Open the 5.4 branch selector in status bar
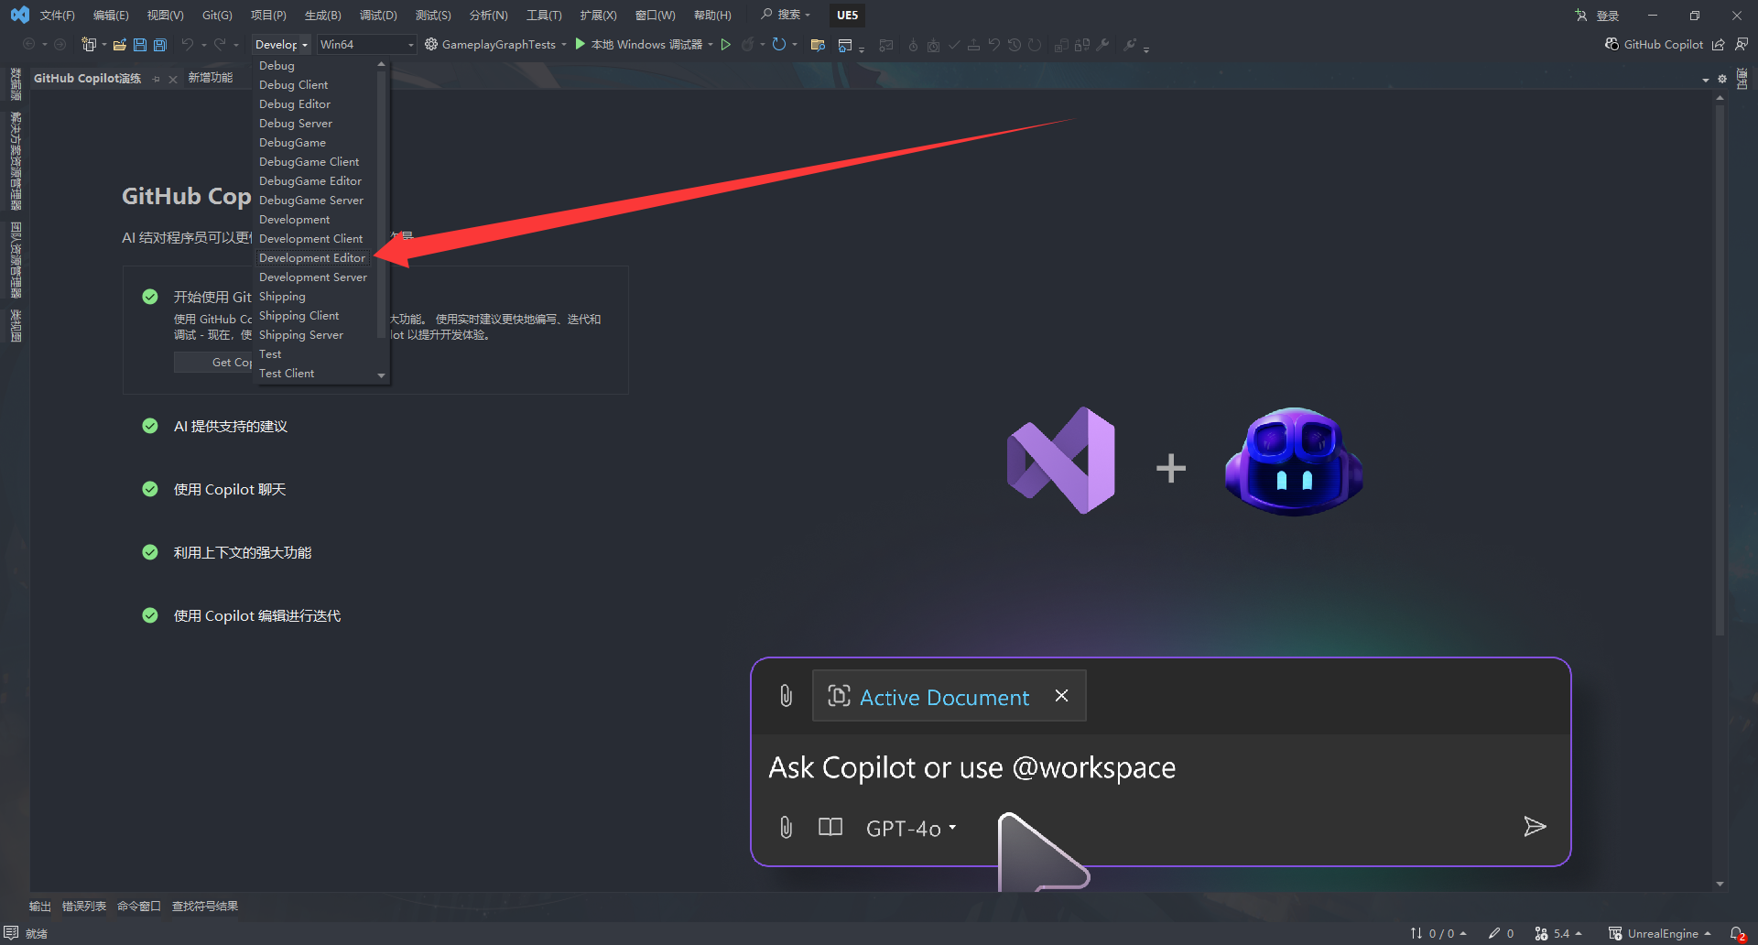The image size is (1758, 945). pyautogui.click(x=1558, y=933)
